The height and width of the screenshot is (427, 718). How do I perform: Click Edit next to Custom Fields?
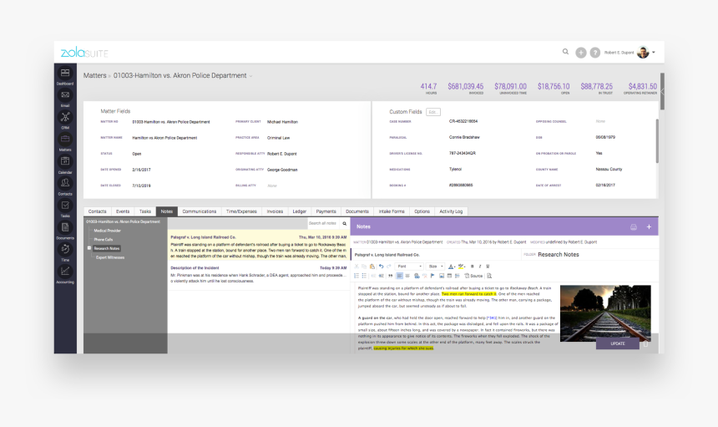tap(432, 111)
